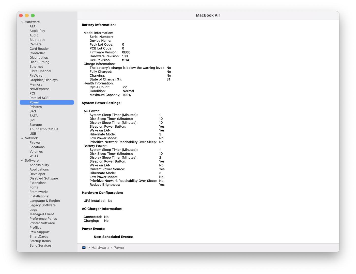Select Sync Services entry
This screenshot has width=356, height=274.
click(x=40, y=246)
